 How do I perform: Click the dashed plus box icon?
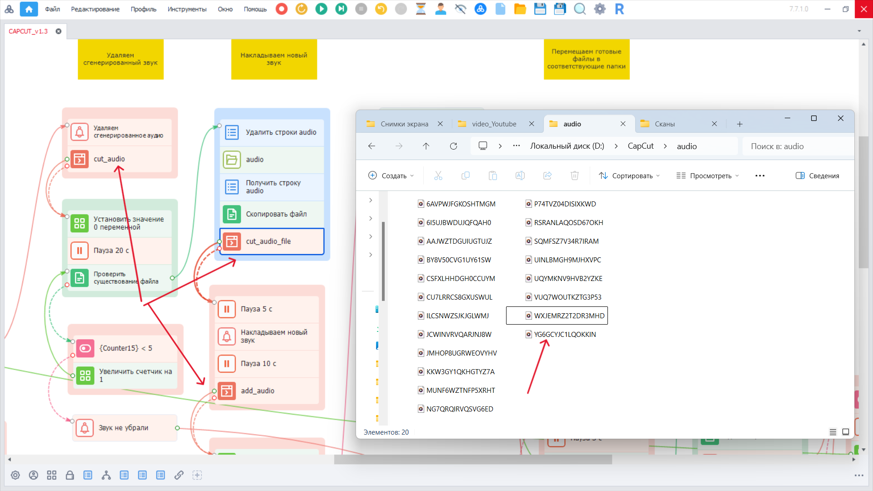[197, 475]
